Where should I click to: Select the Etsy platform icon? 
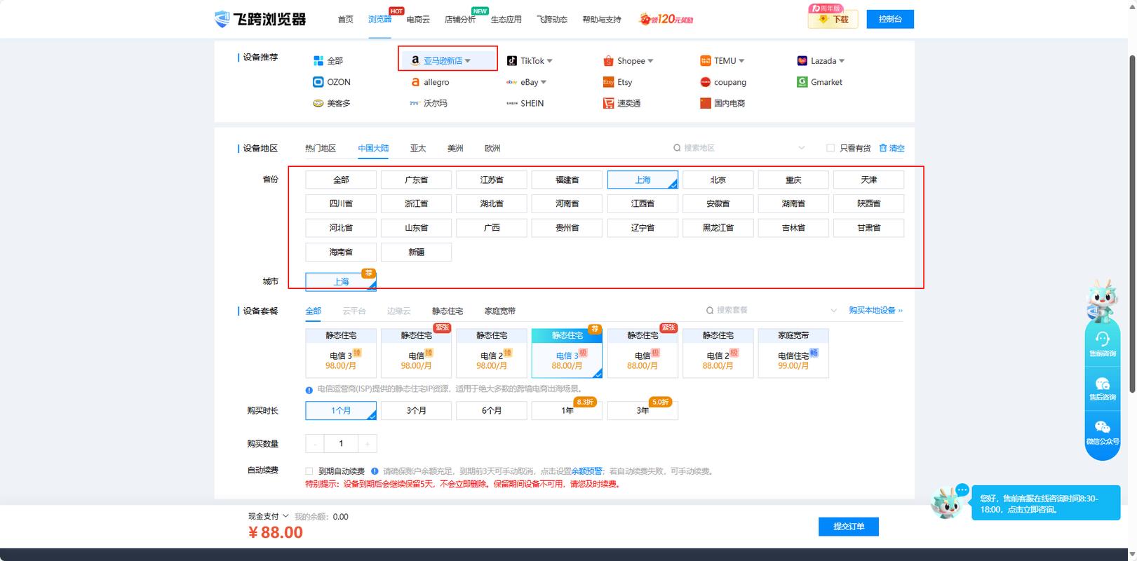(x=608, y=82)
